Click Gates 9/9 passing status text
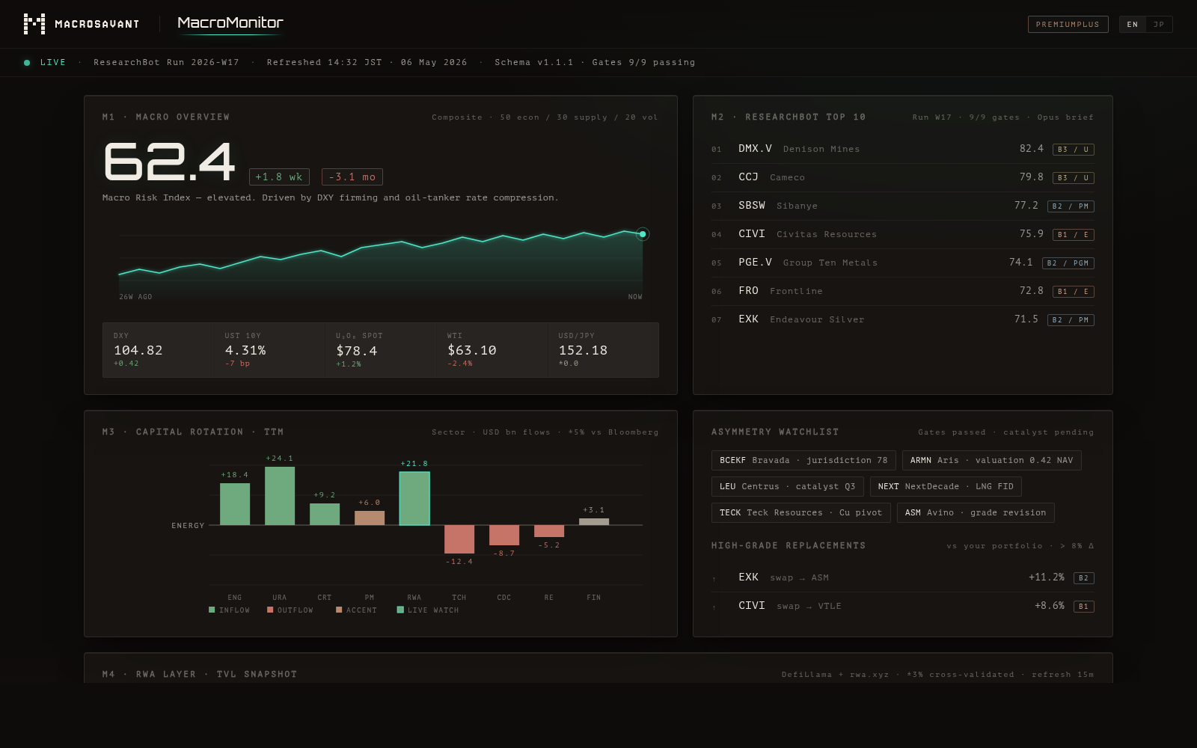This screenshot has width=1197, height=748. pos(643,63)
